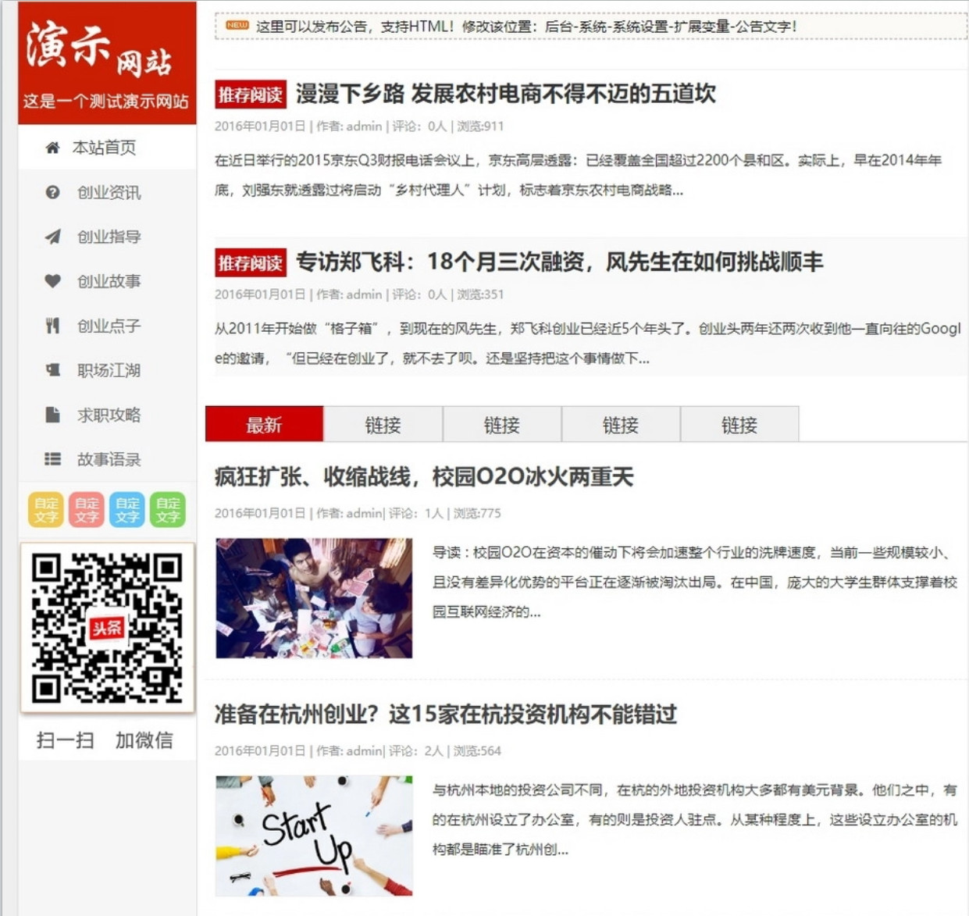Click the announcement text 这里可以发布公告
The image size is (969, 916).
pyautogui.click(x=526, y=27)
